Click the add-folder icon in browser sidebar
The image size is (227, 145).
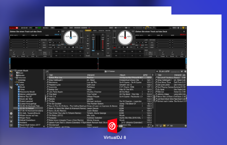point(11,72)
